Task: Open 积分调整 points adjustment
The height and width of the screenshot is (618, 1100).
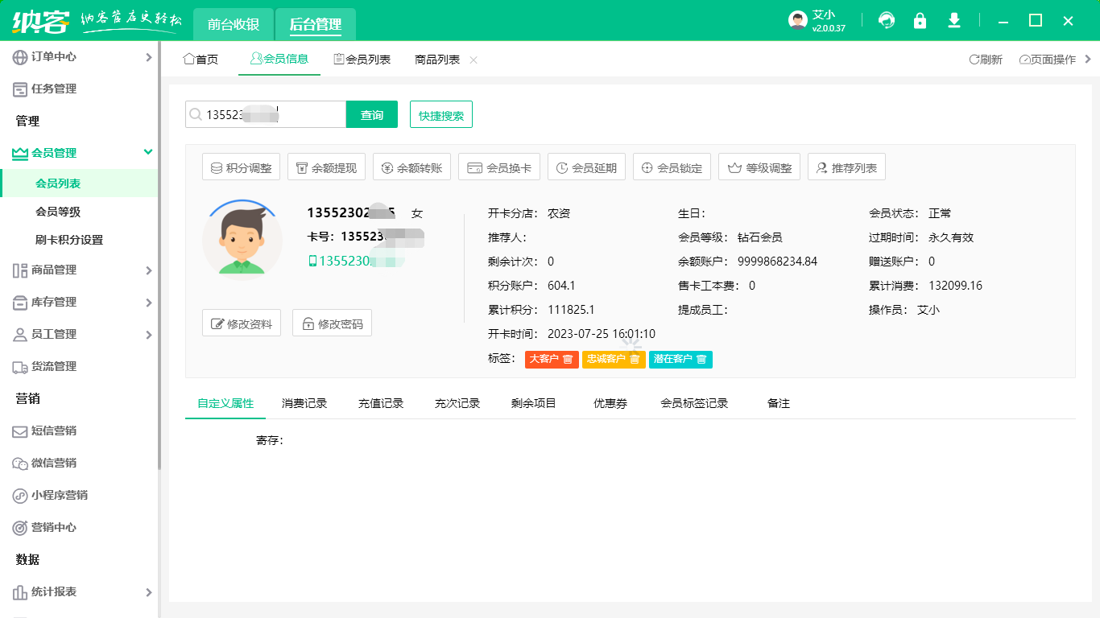Action: (241, 168)
